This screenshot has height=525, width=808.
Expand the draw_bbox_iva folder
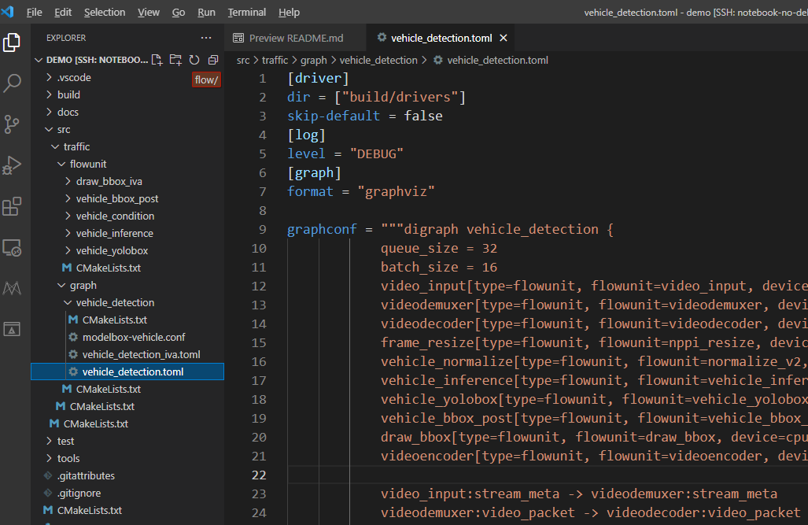click(x=127, y=182)
